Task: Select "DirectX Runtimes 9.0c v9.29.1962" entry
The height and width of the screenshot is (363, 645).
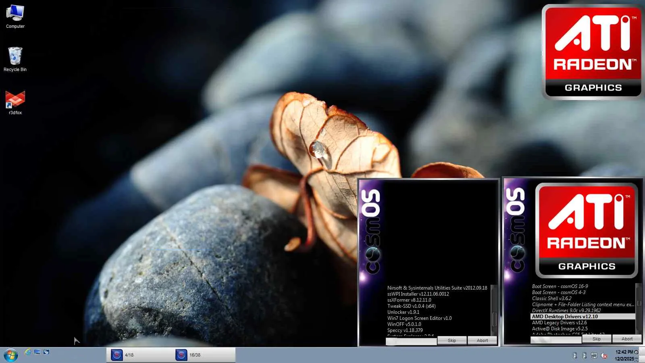Action: pyautogui.click(x=566, y=311)
